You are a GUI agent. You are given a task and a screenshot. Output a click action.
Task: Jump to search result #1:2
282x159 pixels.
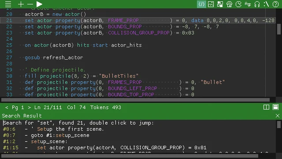pos(35,141)
